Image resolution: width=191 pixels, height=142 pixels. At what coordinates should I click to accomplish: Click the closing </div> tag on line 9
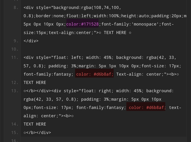click(x=31, y=41)
